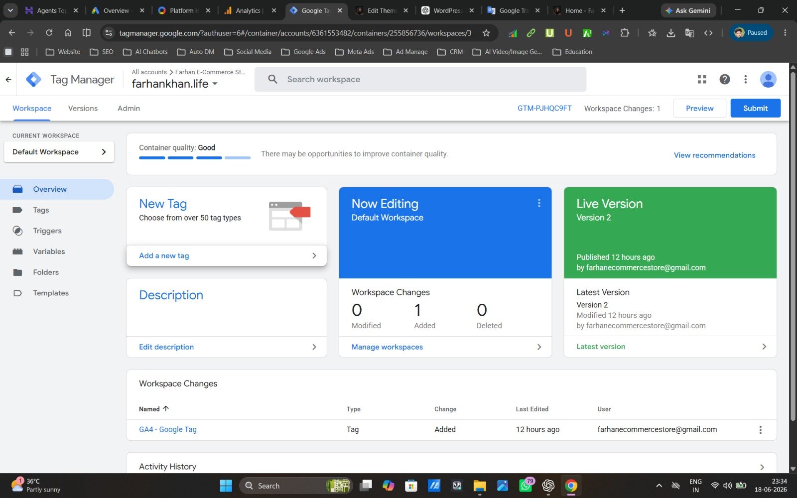This screenshot has height=498, width=797.
Task: Open GA4 - Google Tag row actions menu
Action: pyautogui.click(x=761, y=430)
